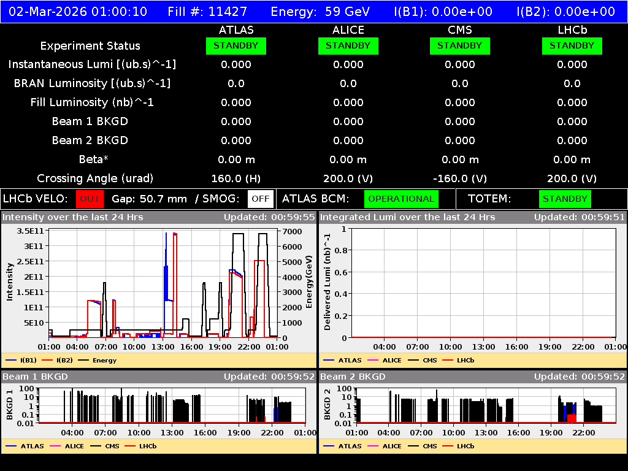Toggle the ALICE STANDBY status
Screen dimensions: 628x471
(348, 45)
